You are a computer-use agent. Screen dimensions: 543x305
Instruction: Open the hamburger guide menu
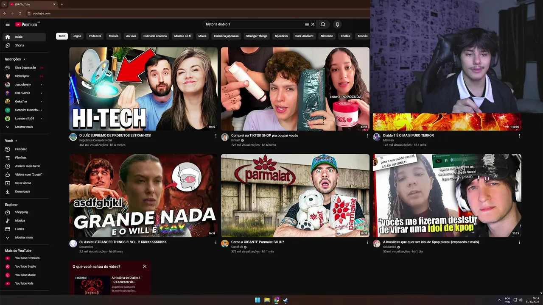point(8,25)
